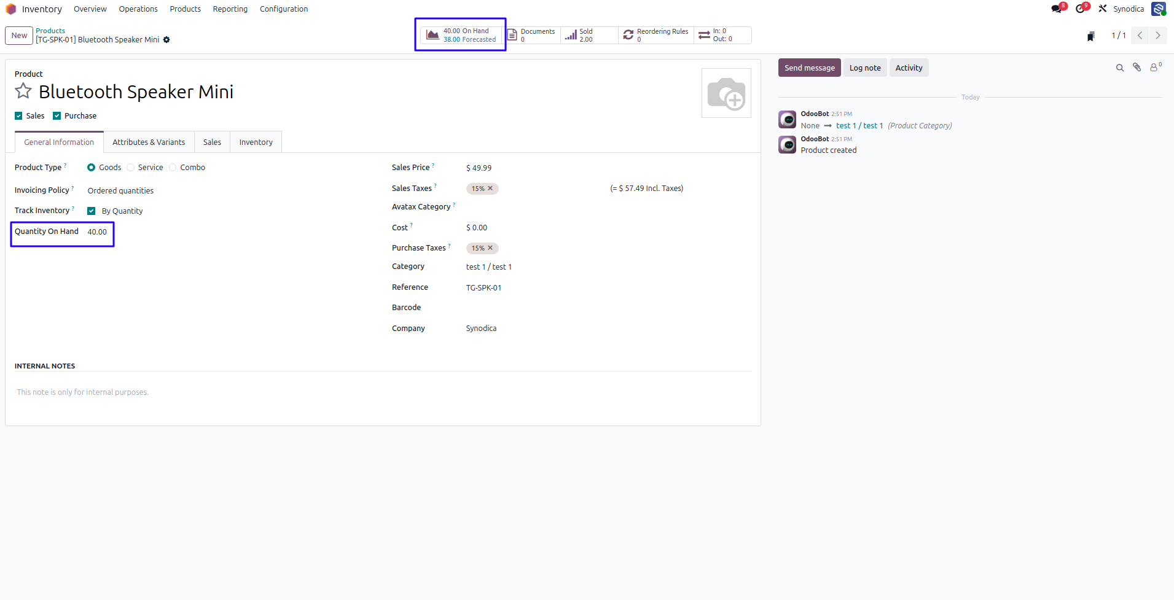Select the Combo product type
Viewport: 1174px width, 600px height.
point(173,168)
